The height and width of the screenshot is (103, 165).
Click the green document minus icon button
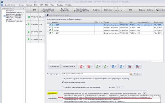pos(106,66)
